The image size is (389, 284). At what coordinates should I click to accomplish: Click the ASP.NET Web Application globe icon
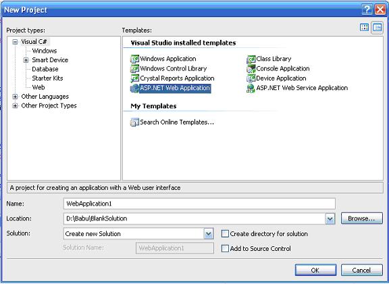click(x=134, y=88)
